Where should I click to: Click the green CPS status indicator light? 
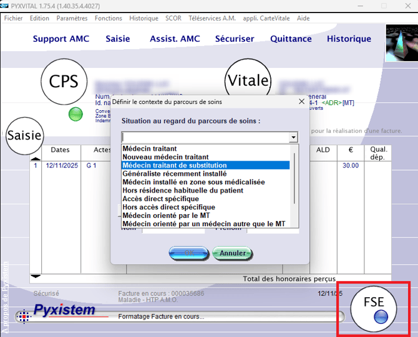pyautogui.click(x=75, y=114)
